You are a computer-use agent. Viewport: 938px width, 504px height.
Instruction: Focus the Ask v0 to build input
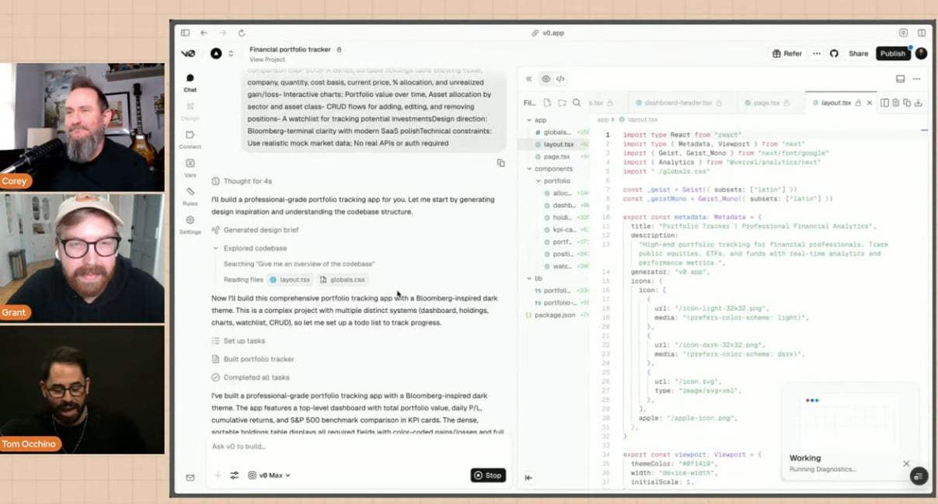pyautogui.click(x=357, y=447)
